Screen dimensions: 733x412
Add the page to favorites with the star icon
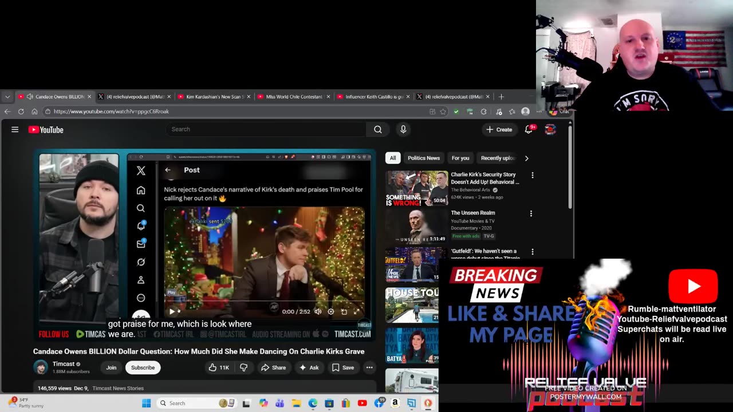pos(443,112)
